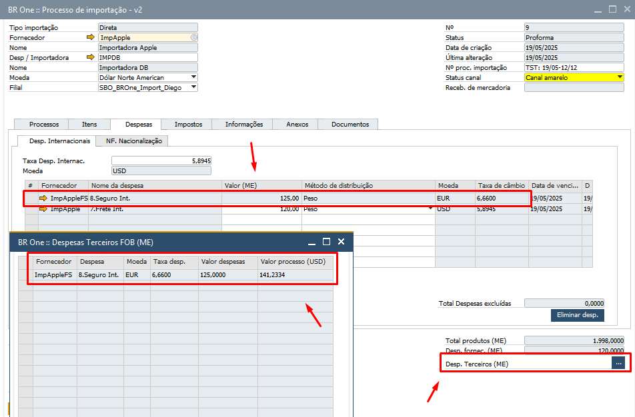Click 125,0000 cell in Despesas Terceiros window
This screenshot has width=635, height=417.
(228, 274)
